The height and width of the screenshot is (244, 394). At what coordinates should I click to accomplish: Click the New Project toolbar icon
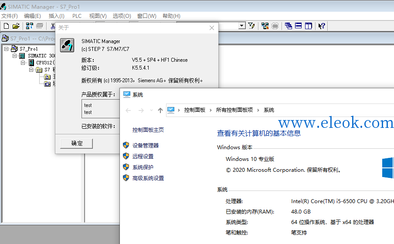pos(6,26)
